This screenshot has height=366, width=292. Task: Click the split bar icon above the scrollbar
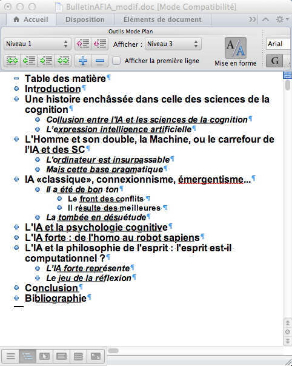(287, 75)
